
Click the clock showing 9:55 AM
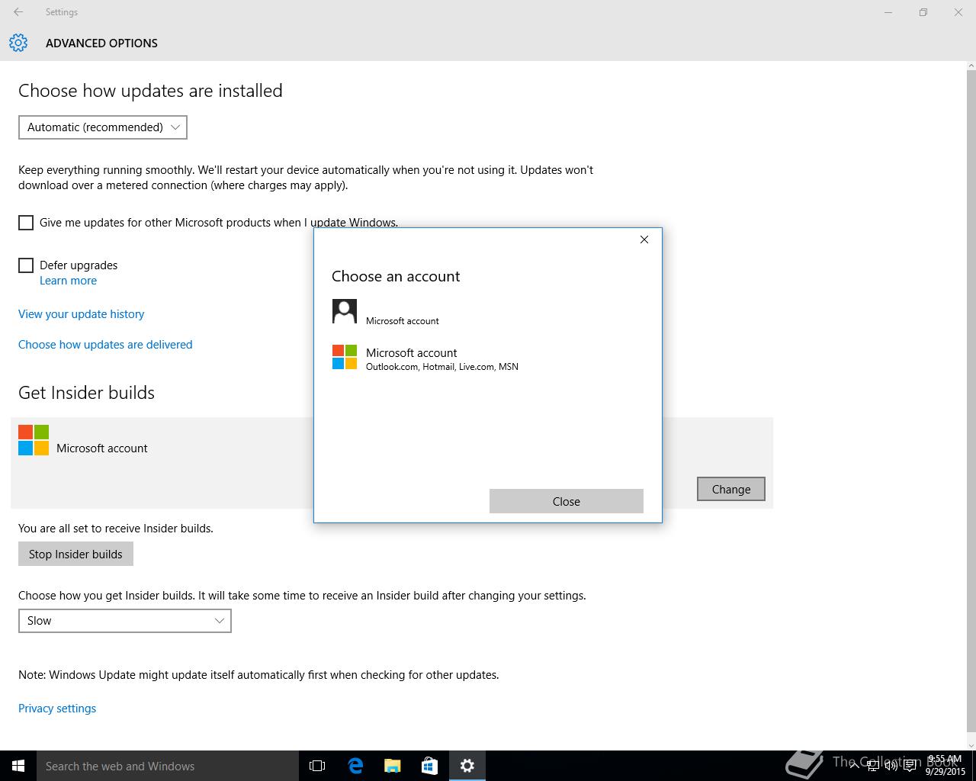945,766
